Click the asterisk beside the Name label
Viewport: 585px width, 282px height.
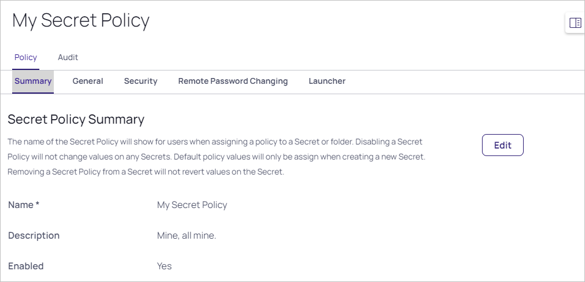(37, 204)
